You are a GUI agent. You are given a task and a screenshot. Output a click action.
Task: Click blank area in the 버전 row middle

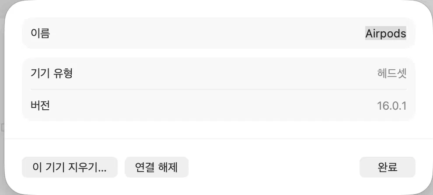(x=210, y=105)
